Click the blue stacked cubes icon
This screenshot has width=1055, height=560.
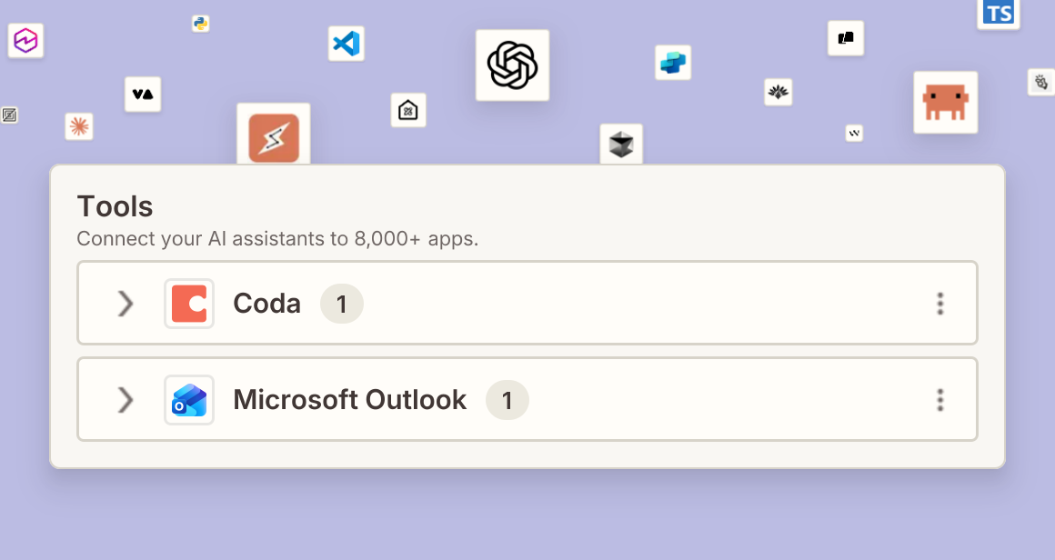point(673,63)
